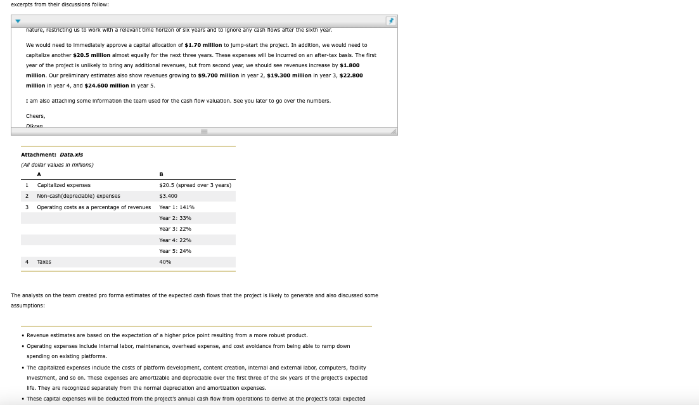Click the resize grip at the panel's bottom-right corner
The image size is (699, 405).
tap(393, 131)
